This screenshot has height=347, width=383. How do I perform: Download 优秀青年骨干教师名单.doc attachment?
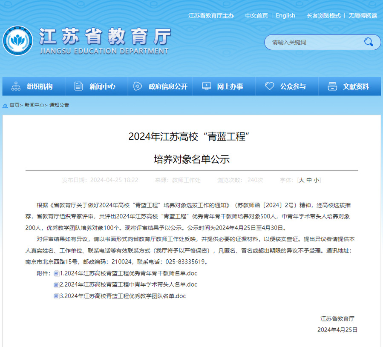click(128, 273)
